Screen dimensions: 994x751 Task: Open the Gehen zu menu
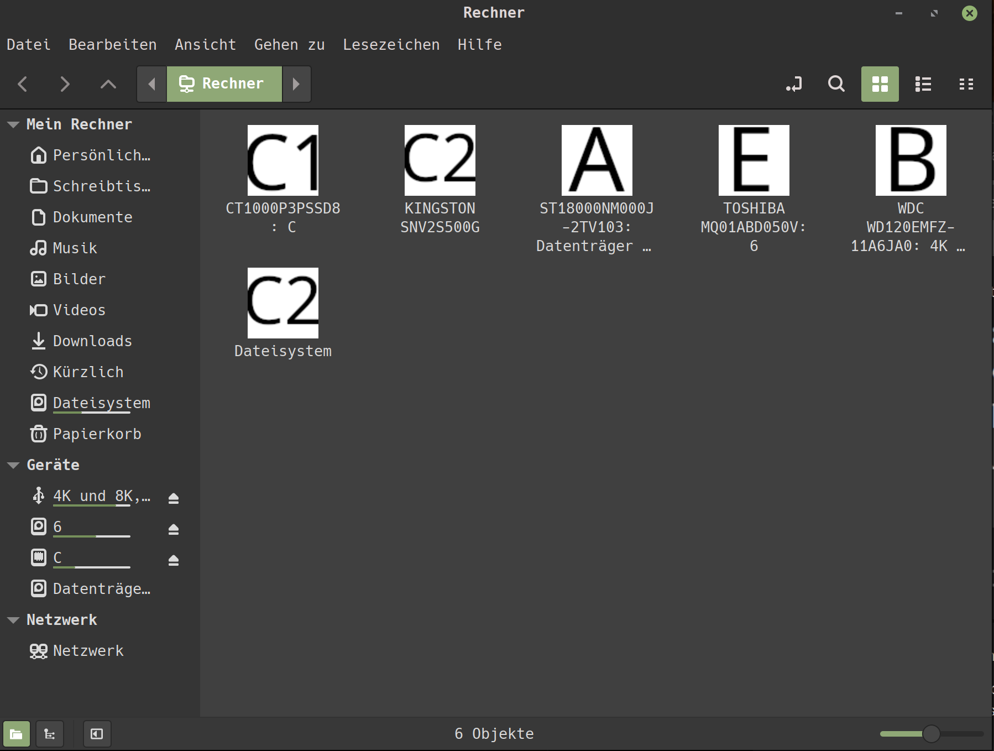290,44
